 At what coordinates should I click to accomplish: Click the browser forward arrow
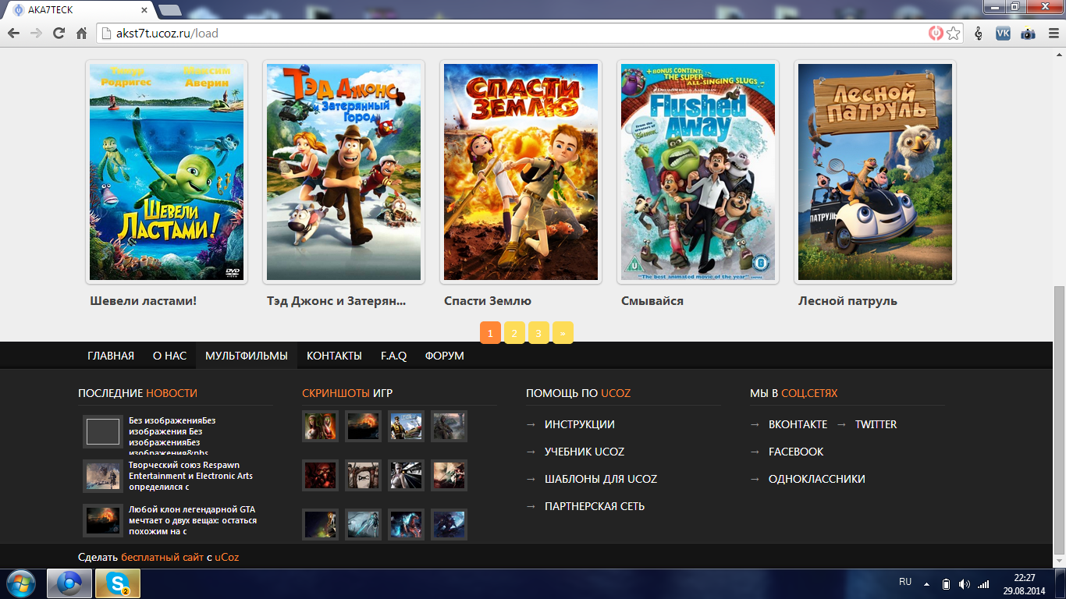coord(36,33)
